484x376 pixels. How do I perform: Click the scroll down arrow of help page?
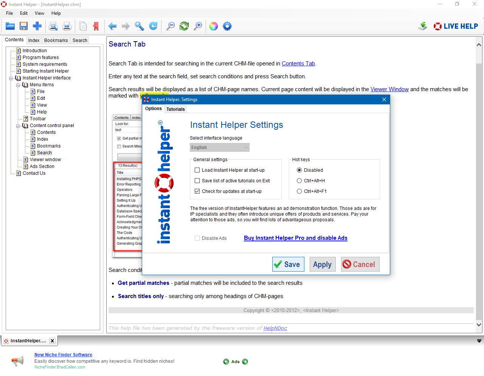click(x=479, y=325)
